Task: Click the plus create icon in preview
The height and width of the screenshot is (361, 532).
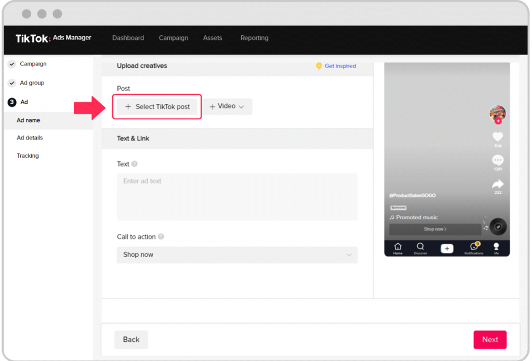Action: coord(446,248)
